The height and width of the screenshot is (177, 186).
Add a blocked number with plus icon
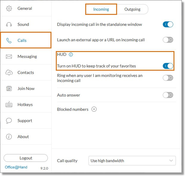point(94,109)
